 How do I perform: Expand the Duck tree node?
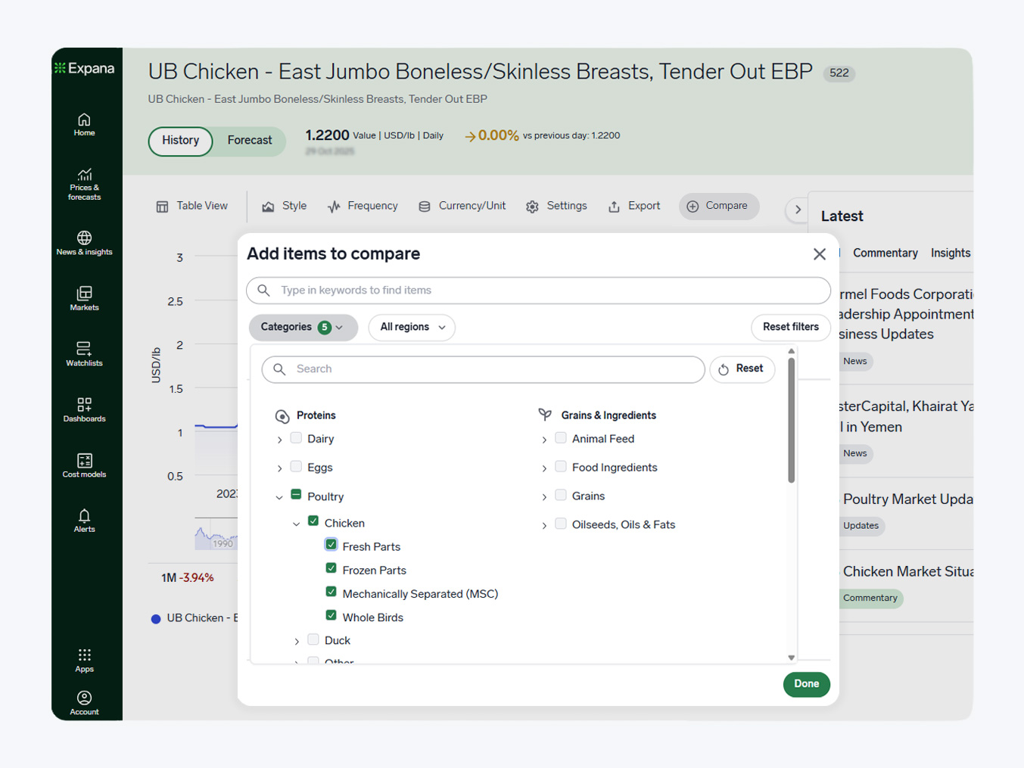pos(297,642)
